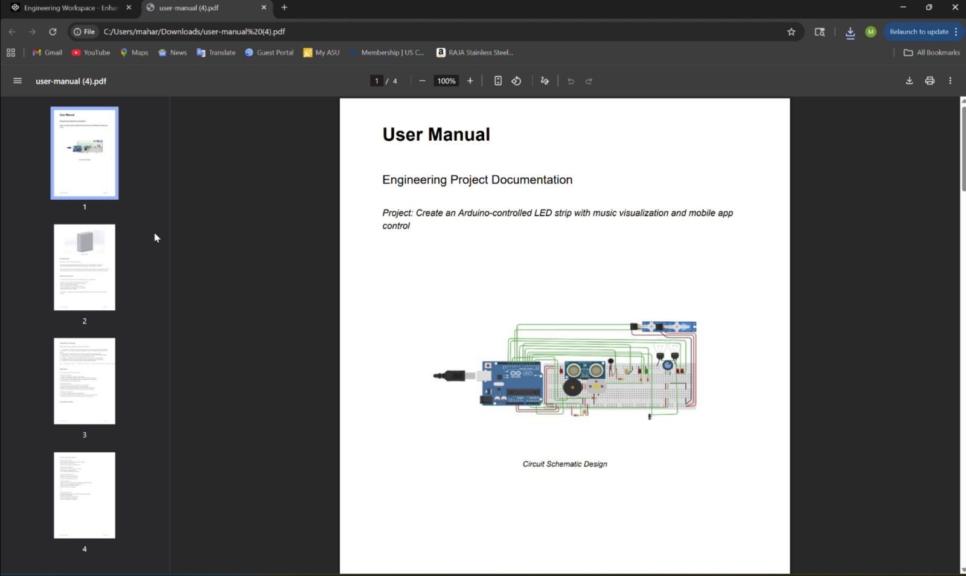Click the zoom in plus icon

click(x=470, y=81)
